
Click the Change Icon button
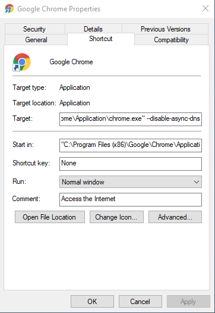[x=116, y=217]
